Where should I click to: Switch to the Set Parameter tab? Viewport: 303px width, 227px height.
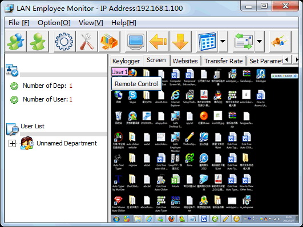point(265,61)
